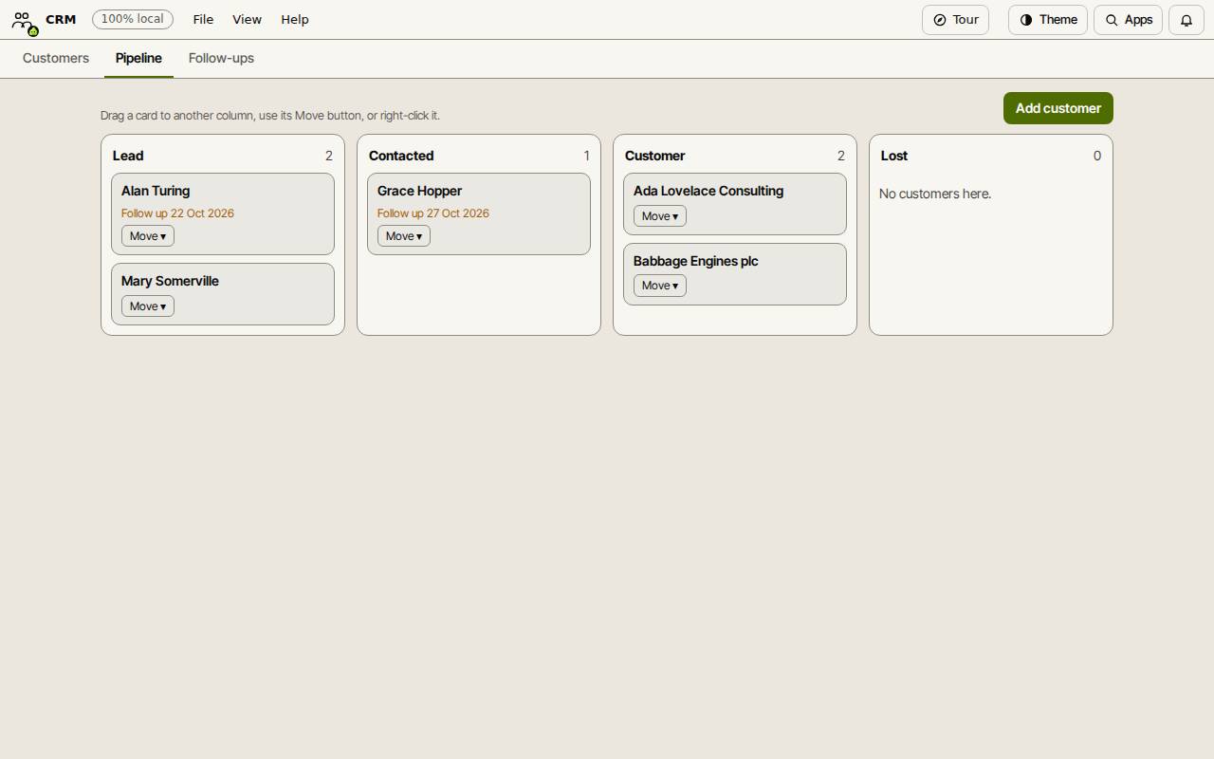Click 'No customers here.' text
The image size is (1214, 759).
[935, 194]
